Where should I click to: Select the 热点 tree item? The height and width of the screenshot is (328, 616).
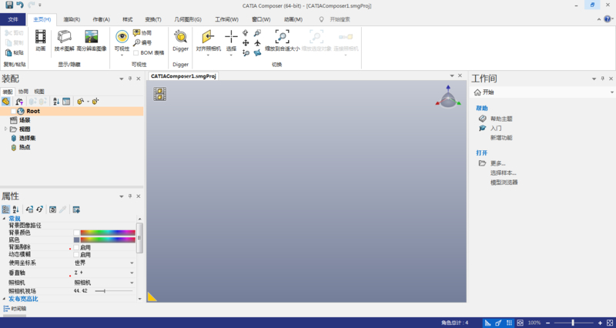coord(25,147)
